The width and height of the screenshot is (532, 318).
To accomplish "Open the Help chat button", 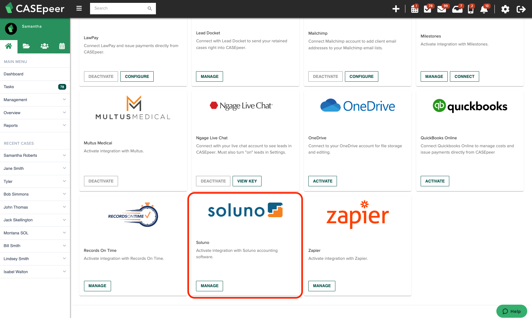I will pos(512,311).
